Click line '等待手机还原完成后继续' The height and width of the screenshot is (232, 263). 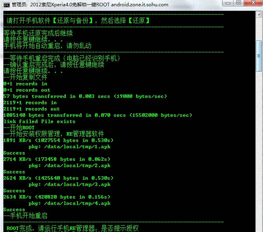tap(38, 33)
